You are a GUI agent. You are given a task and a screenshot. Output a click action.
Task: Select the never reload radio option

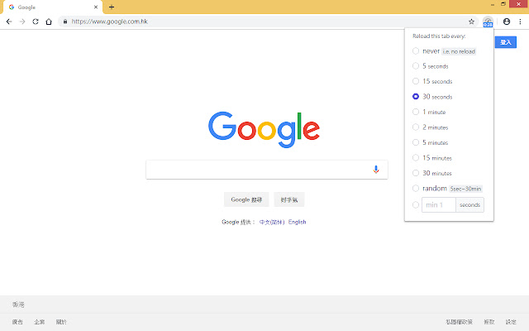tap(416, 51)
